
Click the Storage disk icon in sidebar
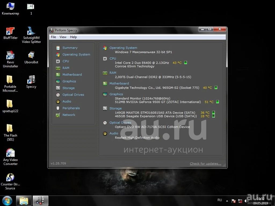pos(58,88)
